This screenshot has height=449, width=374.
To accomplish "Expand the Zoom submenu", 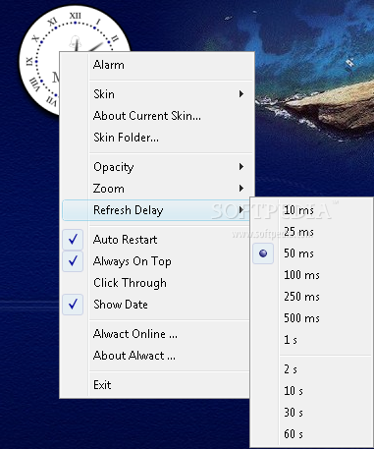I will [156, 189].
